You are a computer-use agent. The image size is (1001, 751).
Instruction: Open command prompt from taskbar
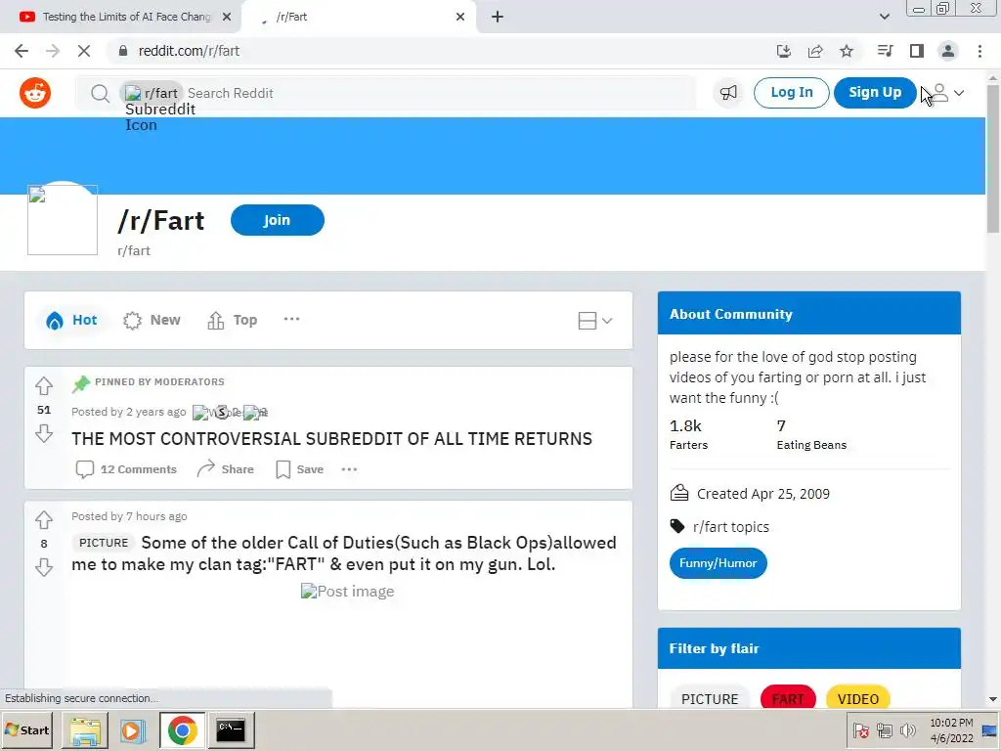tap(231, 729)
